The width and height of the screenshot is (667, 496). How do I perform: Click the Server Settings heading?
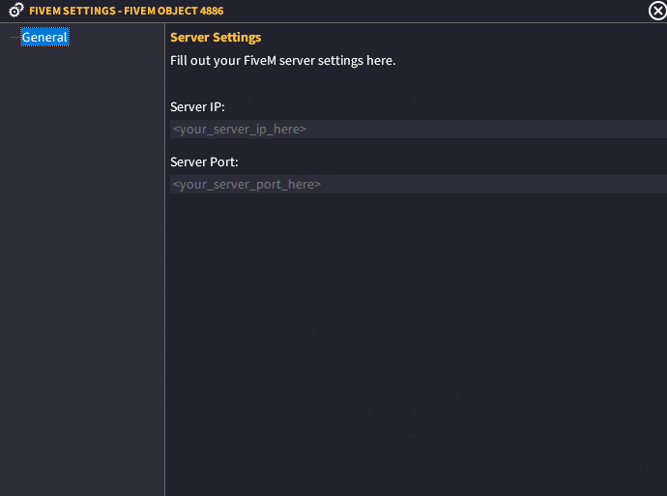[x=216, y=38]
